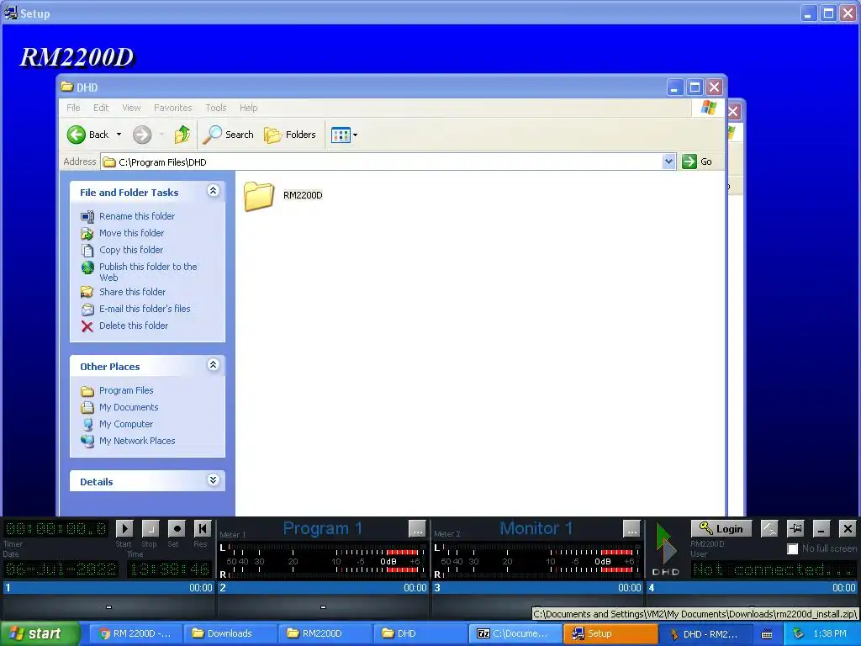Open the Help menu

[x=248, y=108]
